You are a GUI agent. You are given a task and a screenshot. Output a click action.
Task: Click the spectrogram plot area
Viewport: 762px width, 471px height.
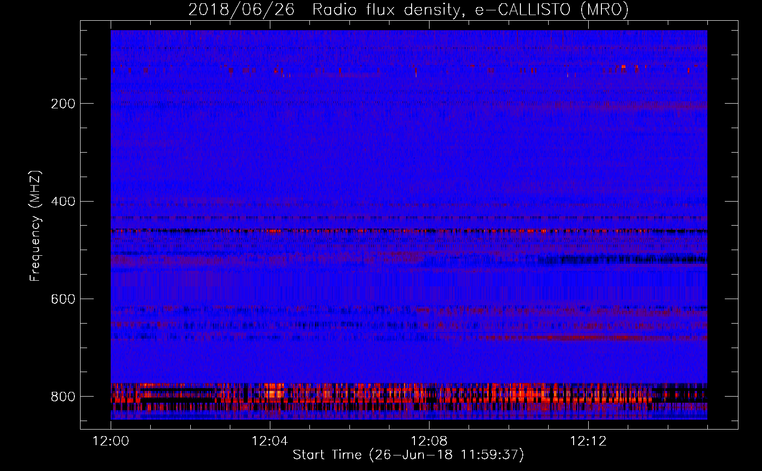[409, 225]
